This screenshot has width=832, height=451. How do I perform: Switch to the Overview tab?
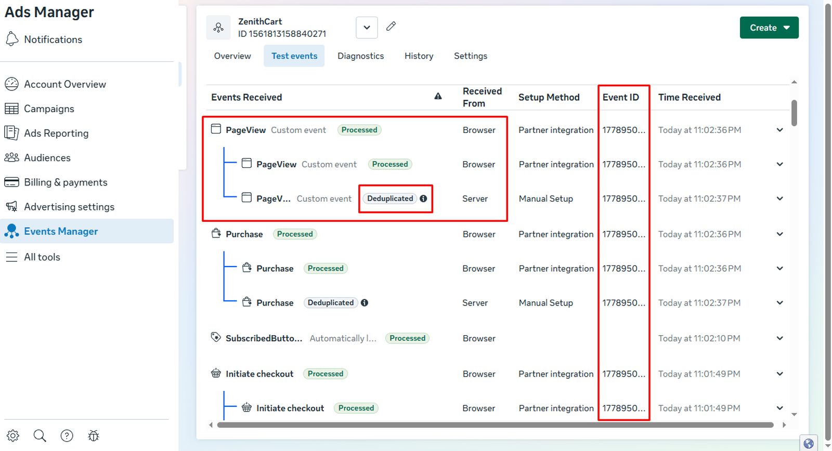pyautogui.click(x=232, y=56)
